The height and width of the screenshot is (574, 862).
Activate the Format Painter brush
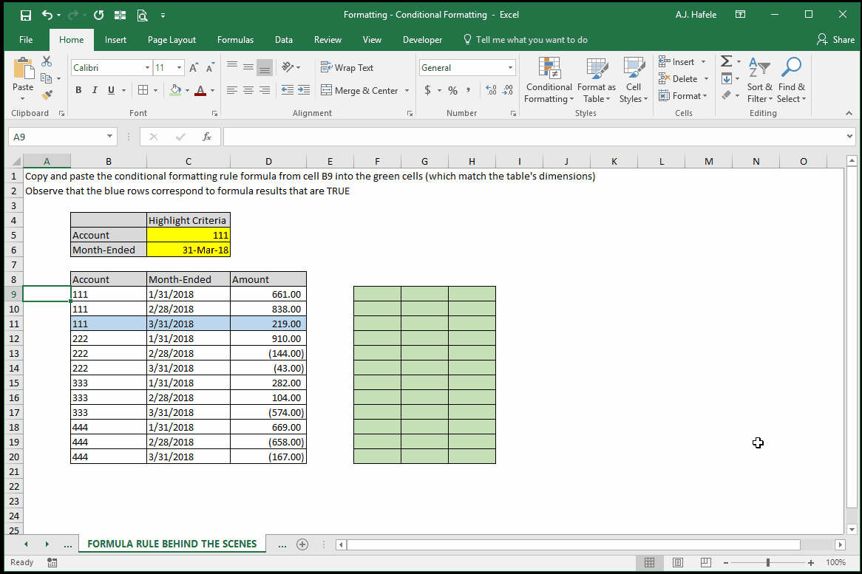click(x=47, y=95)
